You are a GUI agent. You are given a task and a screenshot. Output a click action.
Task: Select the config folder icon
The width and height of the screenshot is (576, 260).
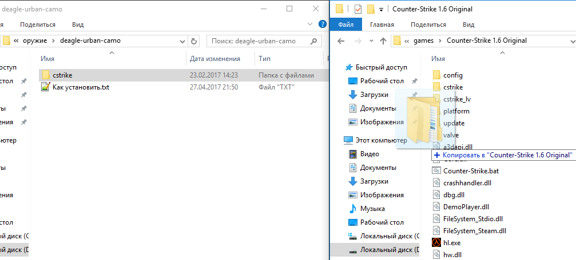click(x=437, y=75)
